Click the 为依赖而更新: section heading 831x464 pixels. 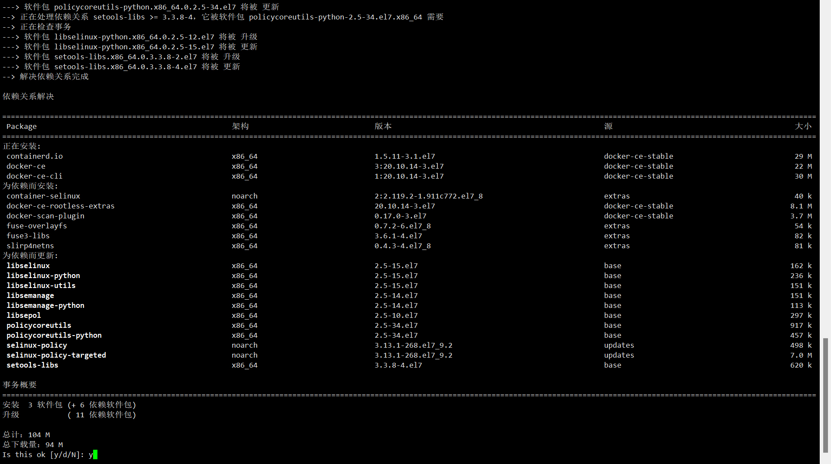(x=30, y=256)
